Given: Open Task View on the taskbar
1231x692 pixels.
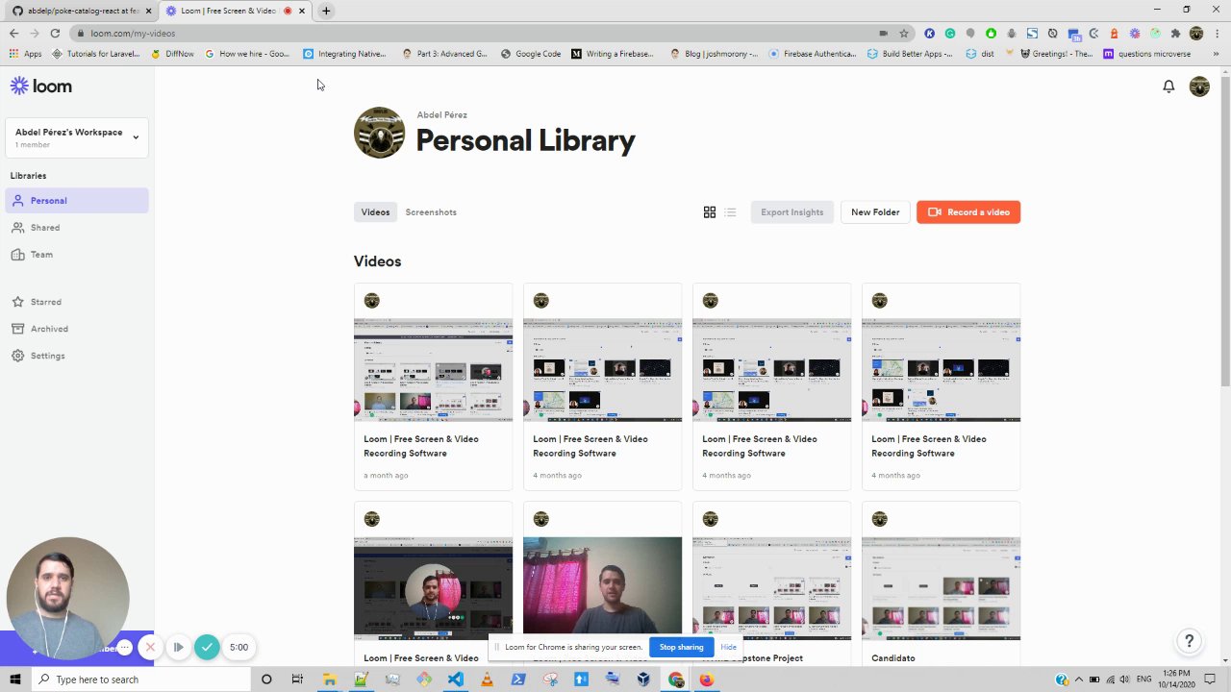Looking at the screenshot, I should pos(297,680).
